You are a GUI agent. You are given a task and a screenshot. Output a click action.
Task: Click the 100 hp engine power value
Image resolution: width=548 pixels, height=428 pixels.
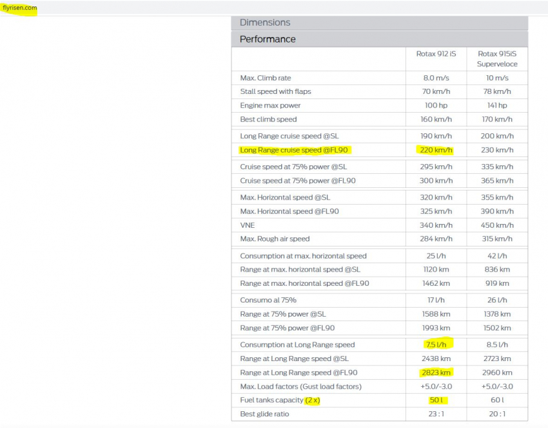coord(436,106)
